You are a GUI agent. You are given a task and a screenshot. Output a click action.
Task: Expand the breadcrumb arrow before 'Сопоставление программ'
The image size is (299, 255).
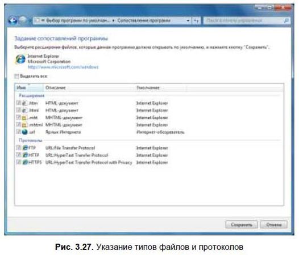[113, 20]
